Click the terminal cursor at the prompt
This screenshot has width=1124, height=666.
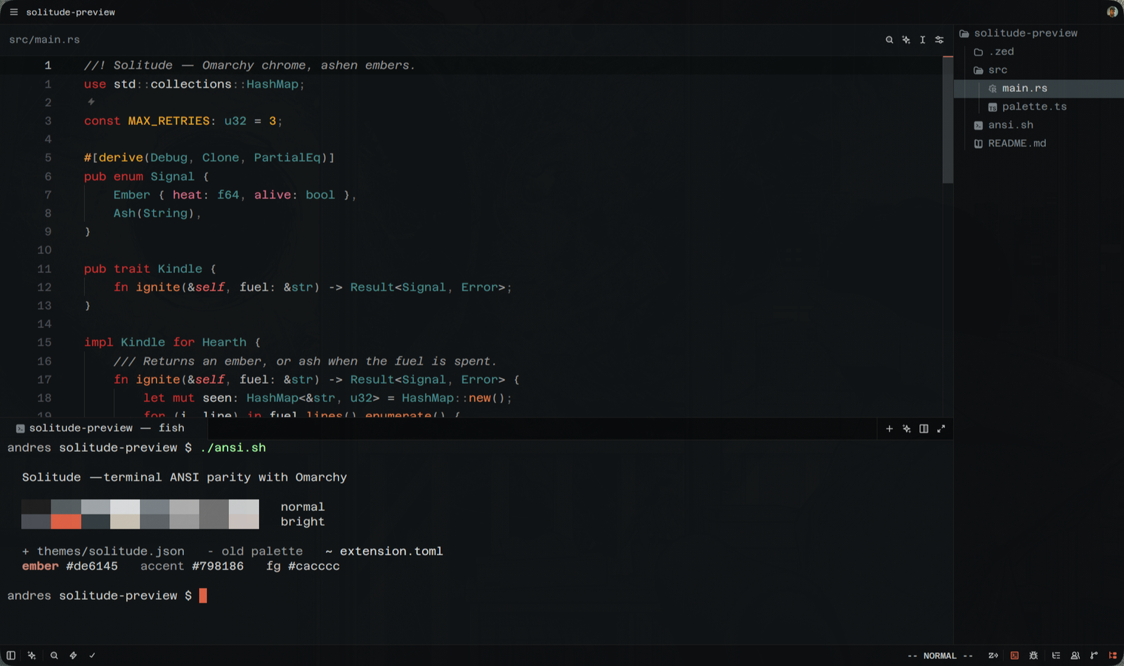(x=203, y=596)
